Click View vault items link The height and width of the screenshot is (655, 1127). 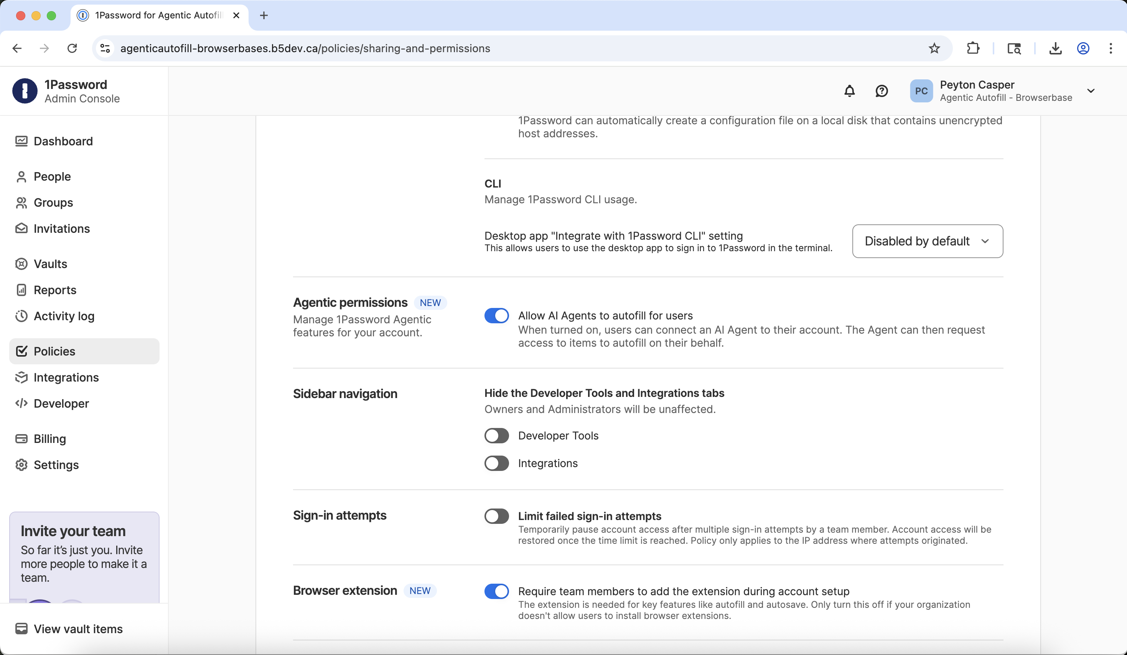click(78, 629)
